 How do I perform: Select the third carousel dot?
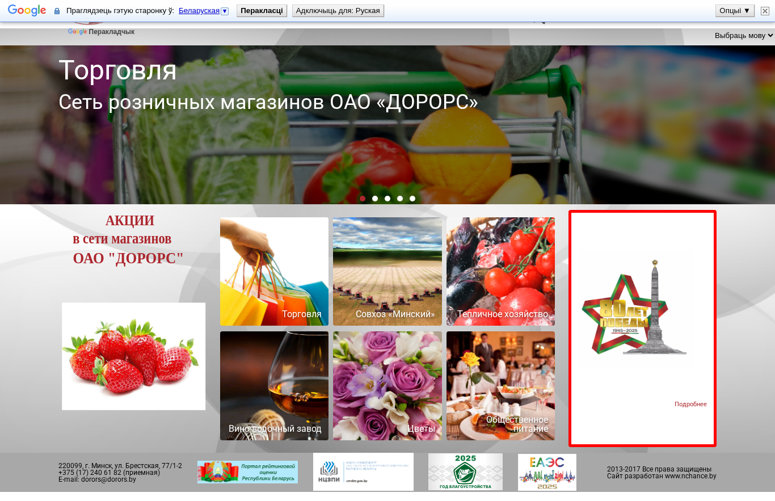(387, 199)
